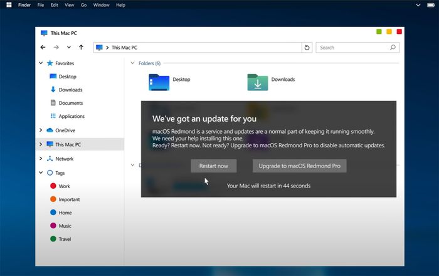
Task: Select Network in the sidebar
Action: (x=64, y=159)
